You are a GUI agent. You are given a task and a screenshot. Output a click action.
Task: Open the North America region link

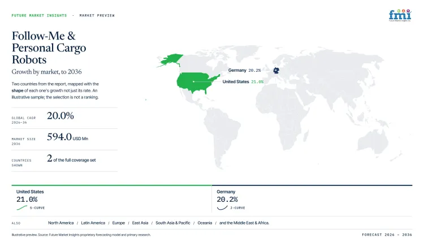[x=61, y=223]
